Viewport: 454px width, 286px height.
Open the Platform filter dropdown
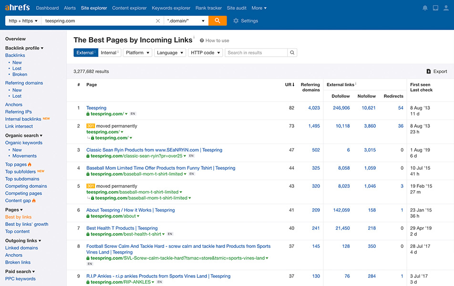point(137,52)
